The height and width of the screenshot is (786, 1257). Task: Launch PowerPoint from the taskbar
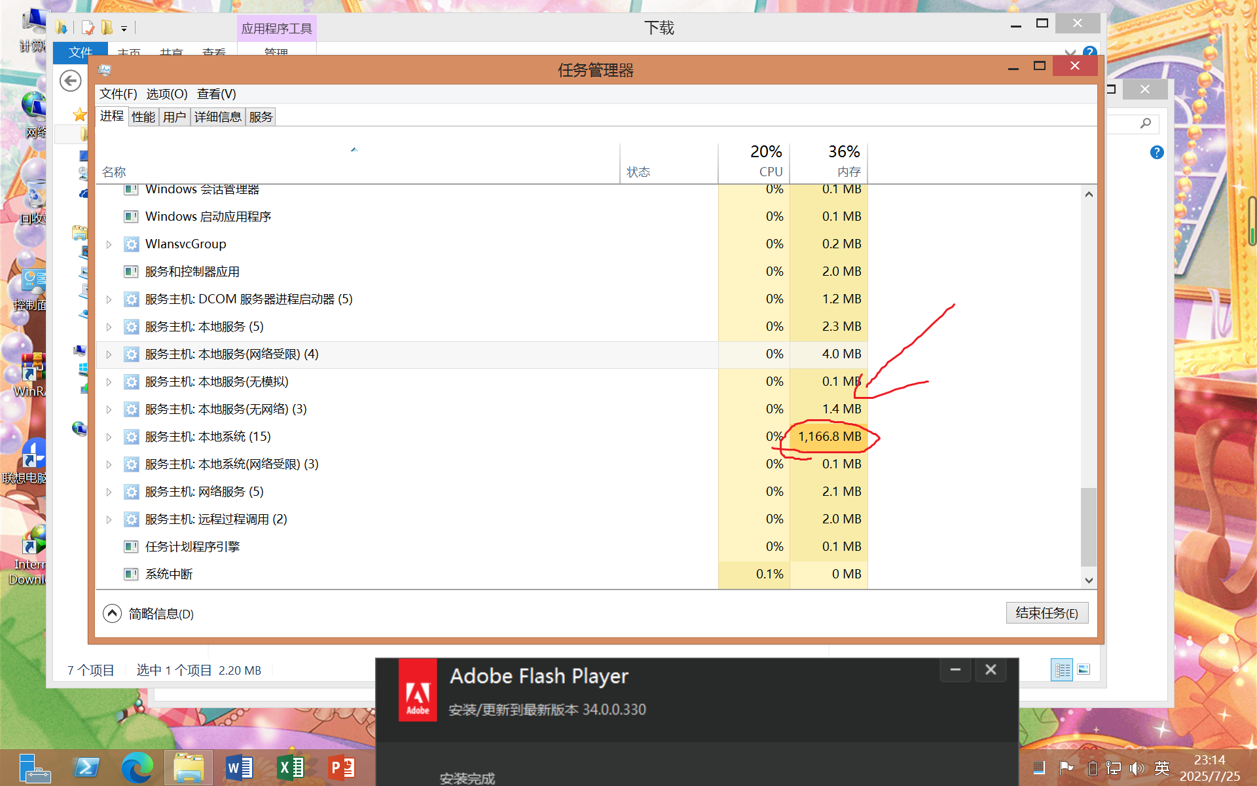(x=342, y=766)
